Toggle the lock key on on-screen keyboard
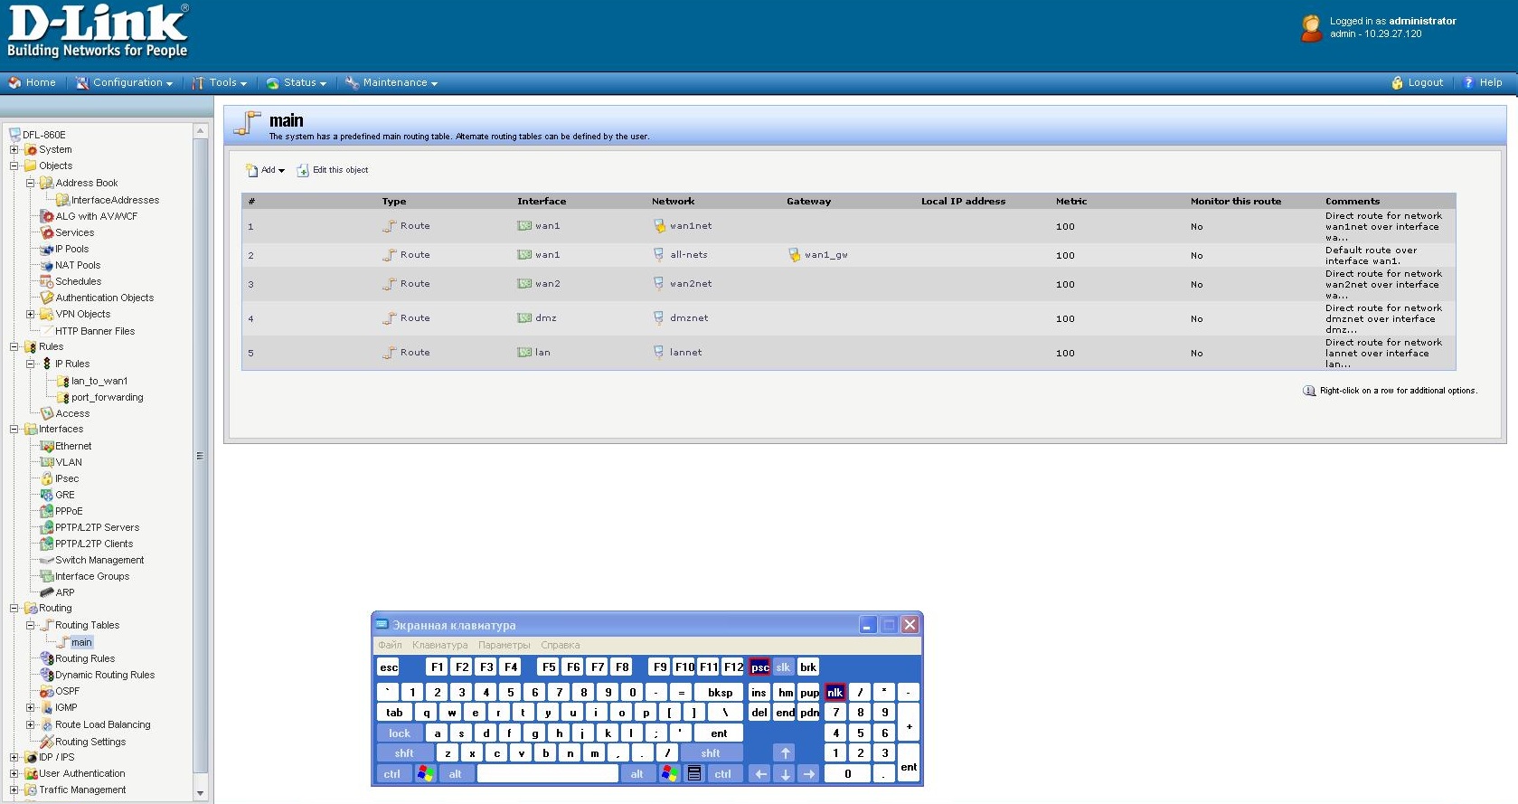 399,733
